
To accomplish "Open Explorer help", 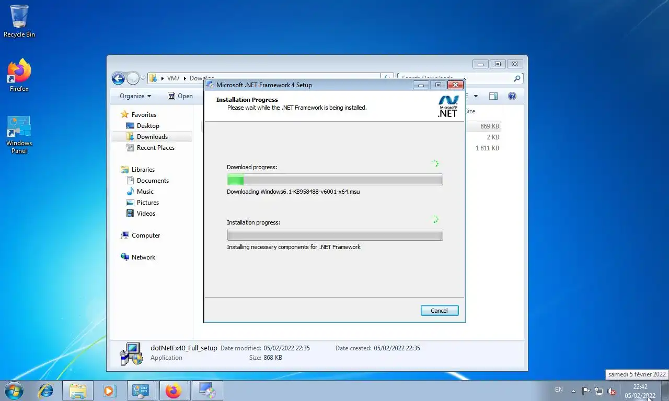I will coord(512,96).
